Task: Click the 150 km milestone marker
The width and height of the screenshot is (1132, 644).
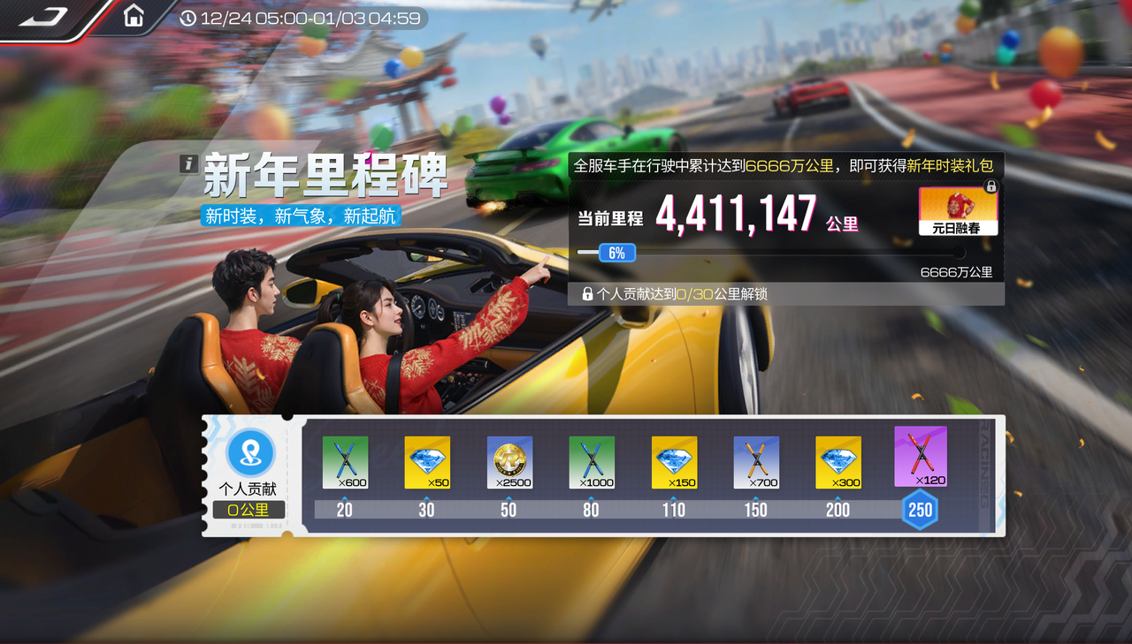Action: tap(755, 510)
